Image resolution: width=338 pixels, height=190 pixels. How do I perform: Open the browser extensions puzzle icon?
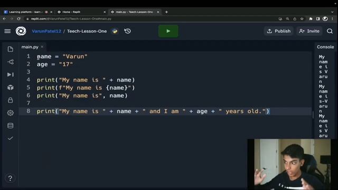[x=311, y=19]
